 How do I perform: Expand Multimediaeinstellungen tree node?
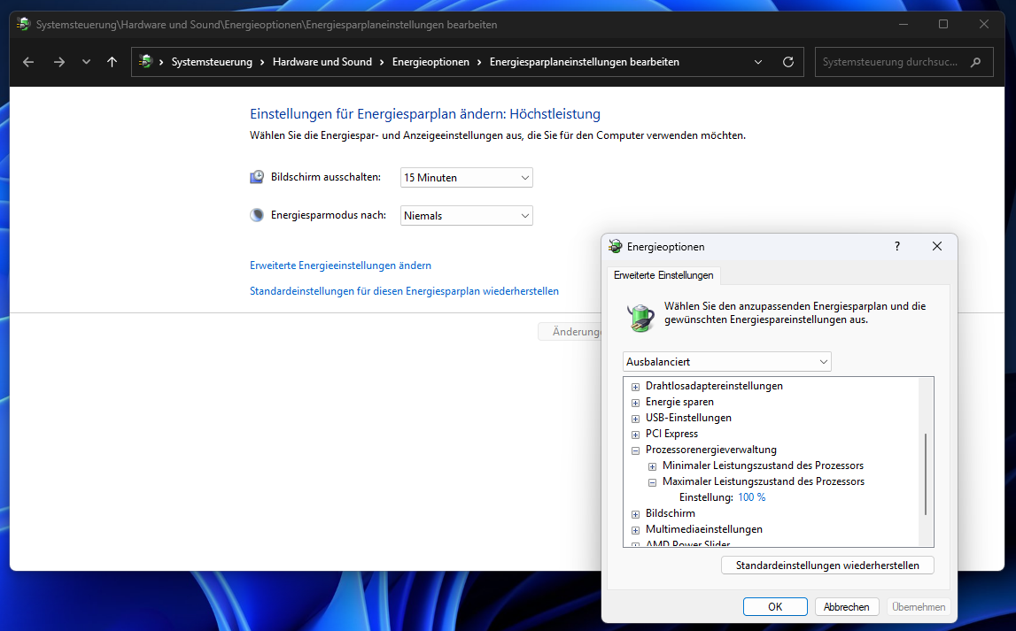tap(636, 529)
